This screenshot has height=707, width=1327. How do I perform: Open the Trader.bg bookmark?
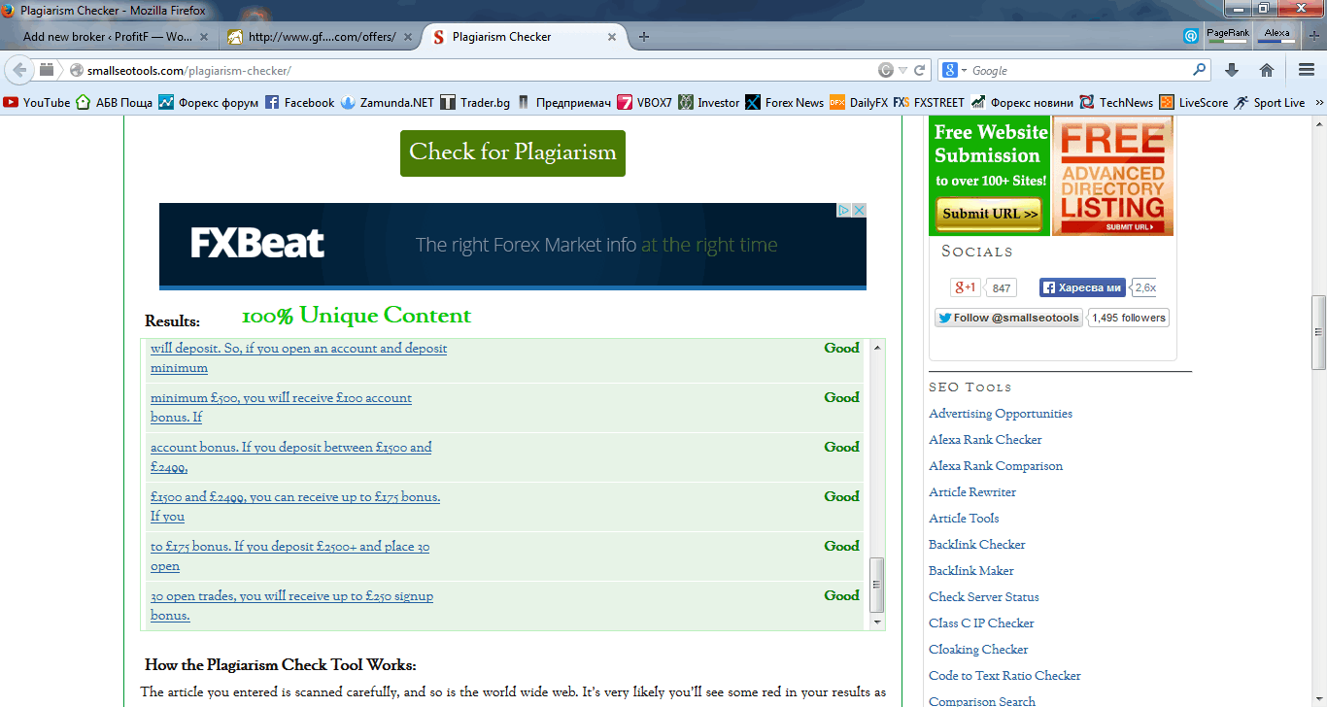pyautogui.click(x=475, y=102)
